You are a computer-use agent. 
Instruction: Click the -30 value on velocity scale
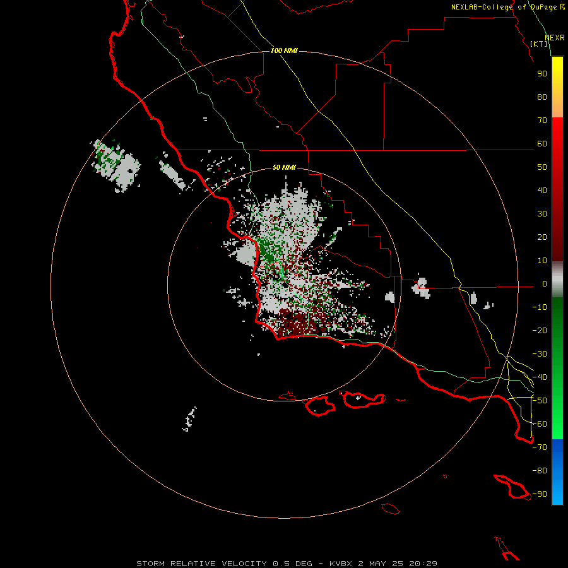tap(540, 354)
